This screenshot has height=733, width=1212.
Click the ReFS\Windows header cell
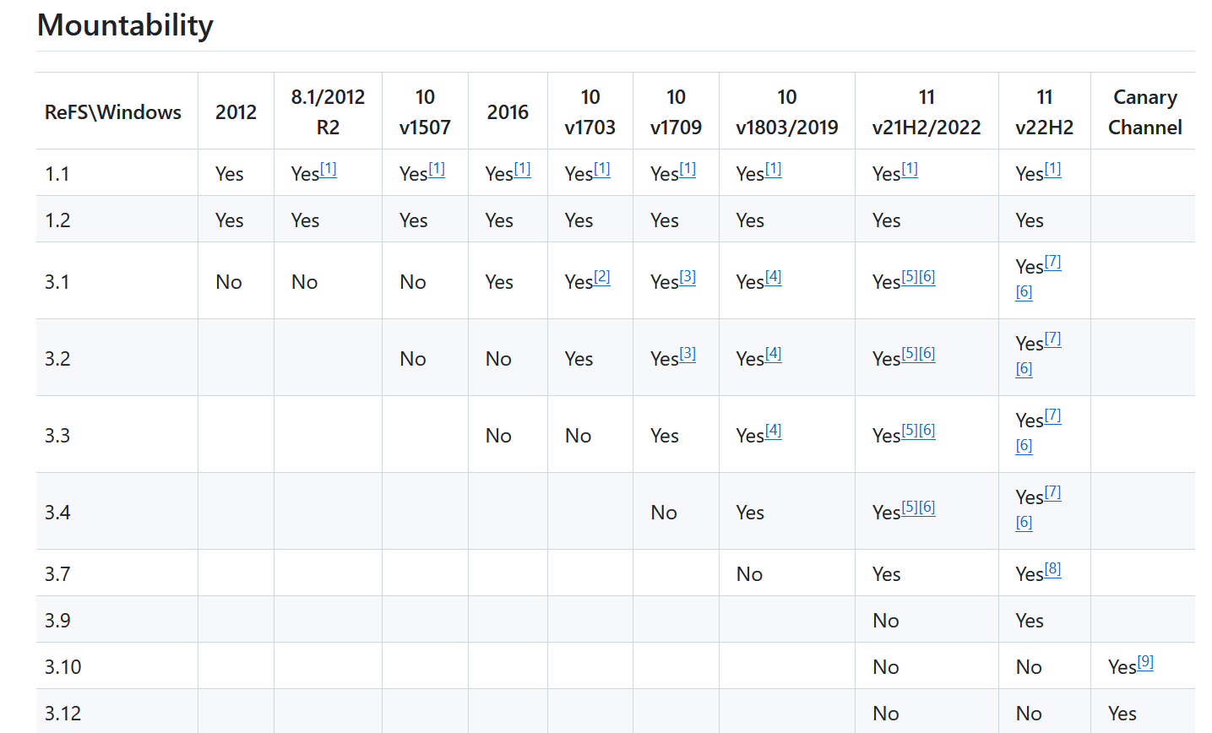pos(113,112)
